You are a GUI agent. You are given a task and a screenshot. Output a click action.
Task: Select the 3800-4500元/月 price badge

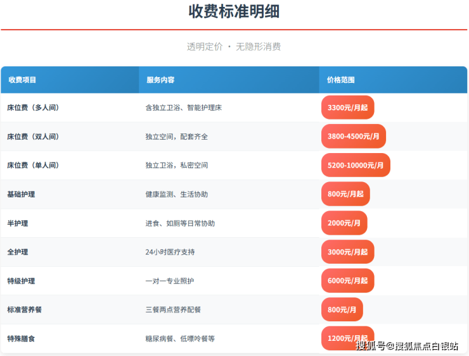click(x=354, y=137)
